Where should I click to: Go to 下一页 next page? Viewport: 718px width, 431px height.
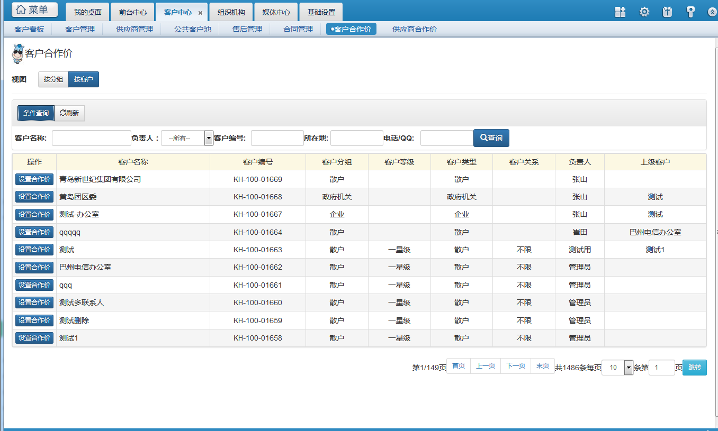[x=516, y=366]
